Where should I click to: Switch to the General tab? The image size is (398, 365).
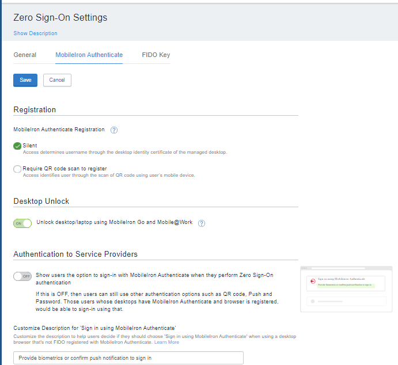pos(25,55)
